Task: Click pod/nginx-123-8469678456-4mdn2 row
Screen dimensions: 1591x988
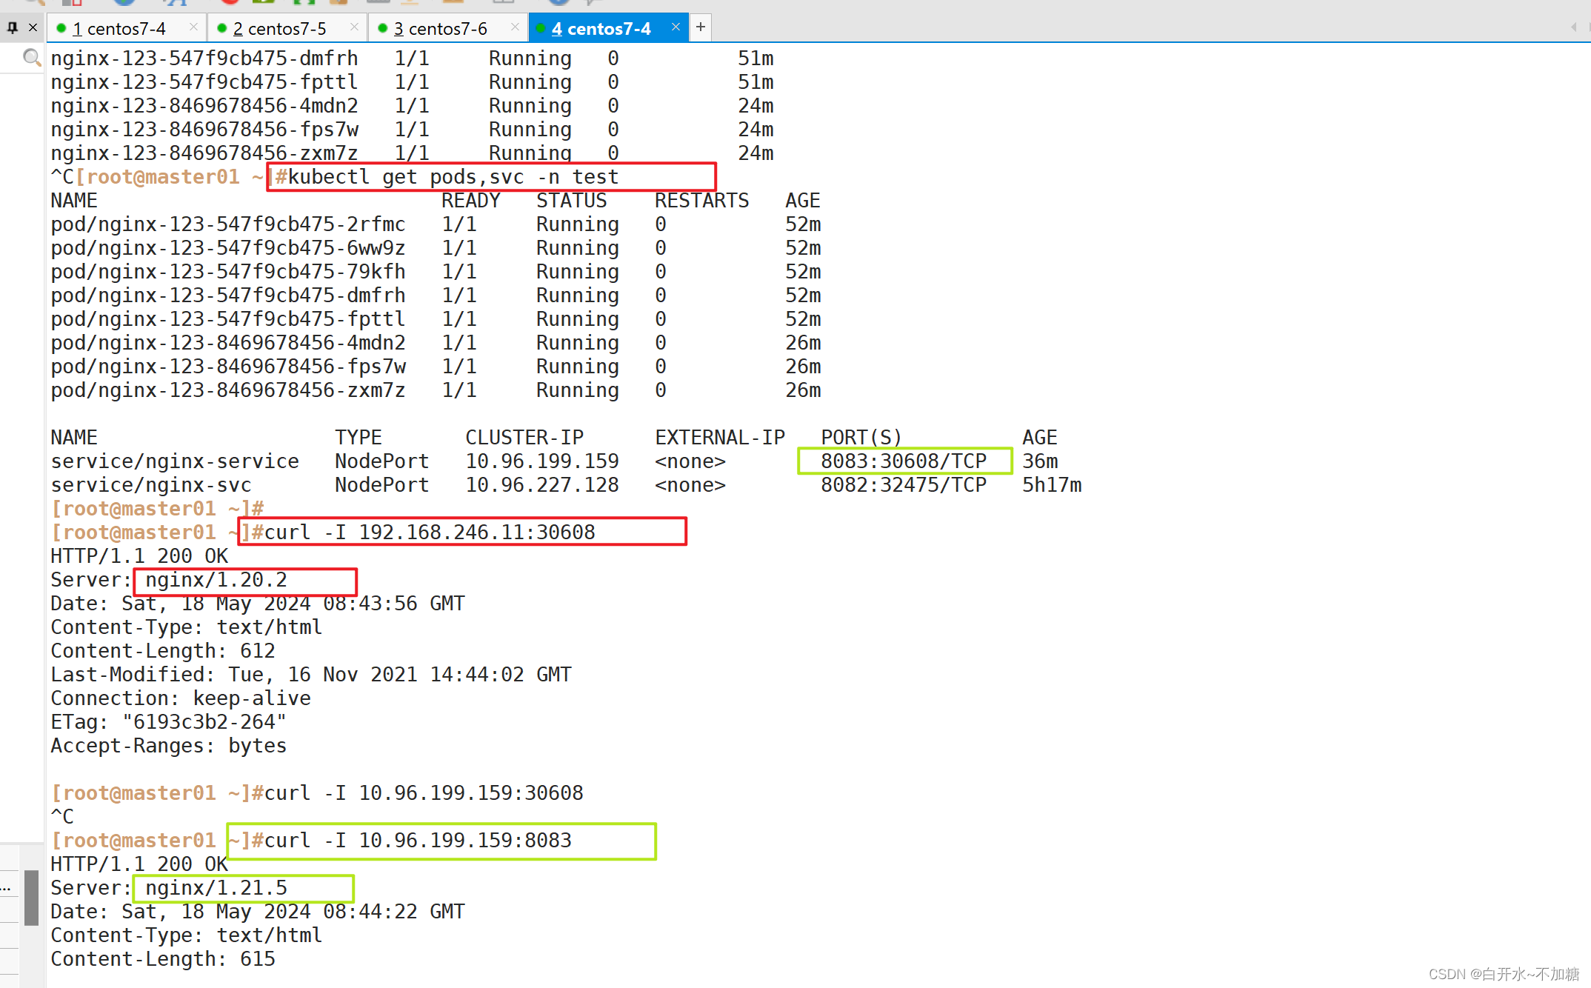Action: coord(436,343)
